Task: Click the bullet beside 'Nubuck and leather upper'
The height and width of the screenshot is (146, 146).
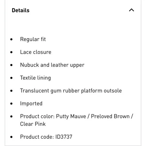Action: click(x=11, y=65)
